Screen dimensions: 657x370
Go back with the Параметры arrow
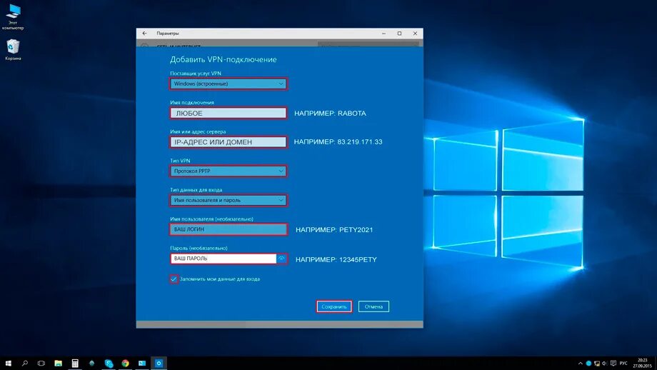(144, 33)
